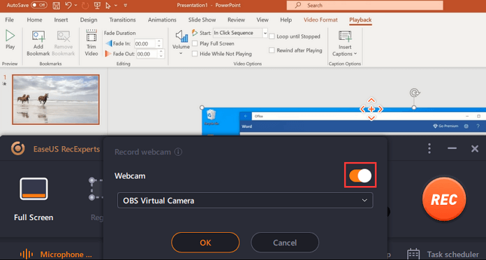Add a bookmark using ribbon icon
The width and height of the screenshot is (486, 260).
coord(38,36)
